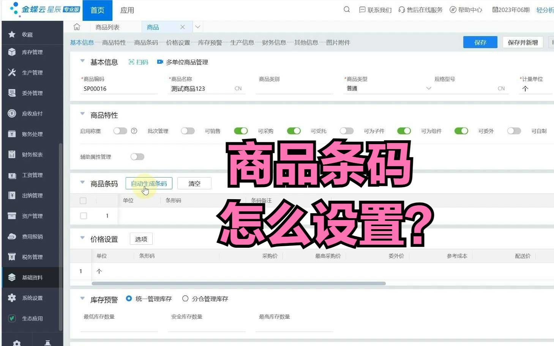The height and width of the screenshot is (346, 554).
Task: Select the 基础资料 sidebar module
Action: pos(32,277)
